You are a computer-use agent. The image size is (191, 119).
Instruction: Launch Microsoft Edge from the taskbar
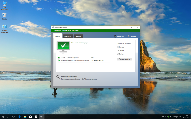coord(19,117)
